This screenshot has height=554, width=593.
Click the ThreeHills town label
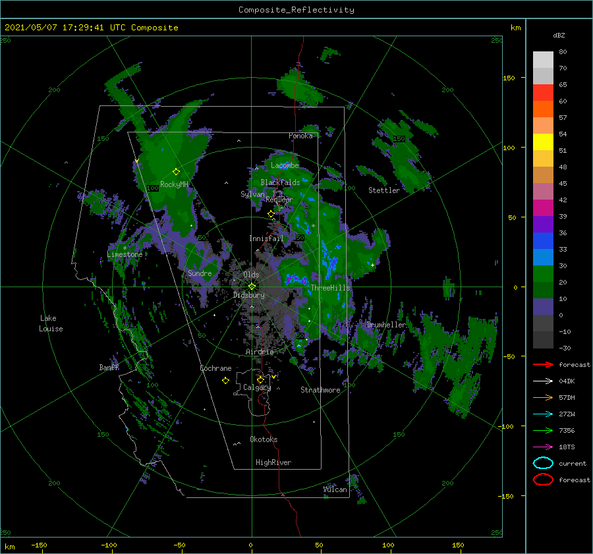coord(331,288)
